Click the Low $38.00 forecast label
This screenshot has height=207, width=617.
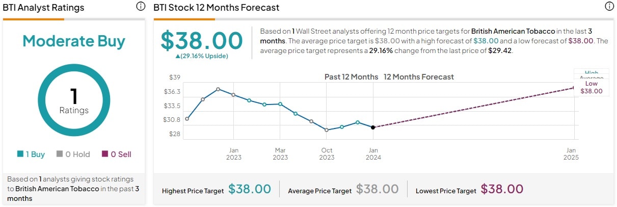pos(591,87)
